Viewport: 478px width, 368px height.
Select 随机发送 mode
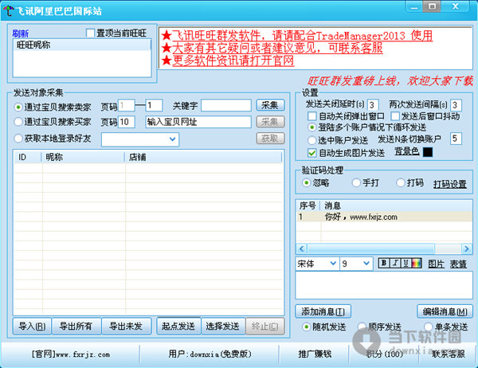(306, 327)
